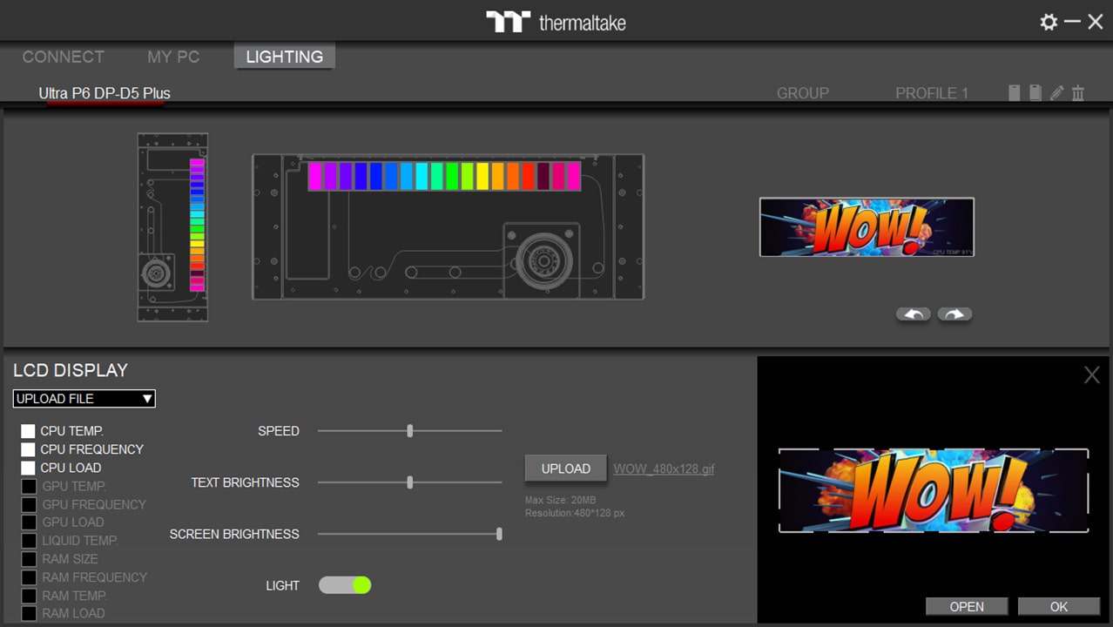Check the GPU FREQUENCY option
This screenshot has width=1113, height=627.
click(x=29, y=504)
